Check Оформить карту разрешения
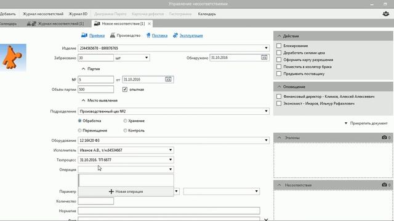The width and height of the screenshot is (394, 221). pyautogui.click(x=279, y=60)
